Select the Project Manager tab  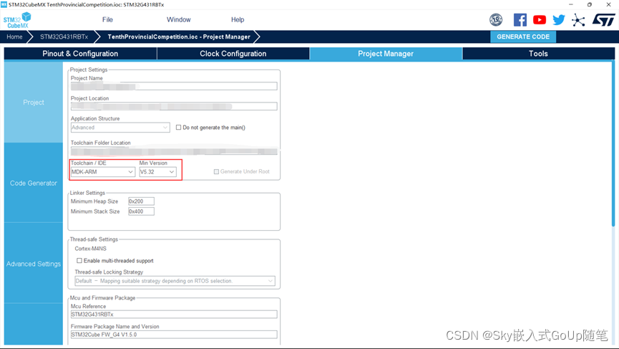click(x=386, y=54)
